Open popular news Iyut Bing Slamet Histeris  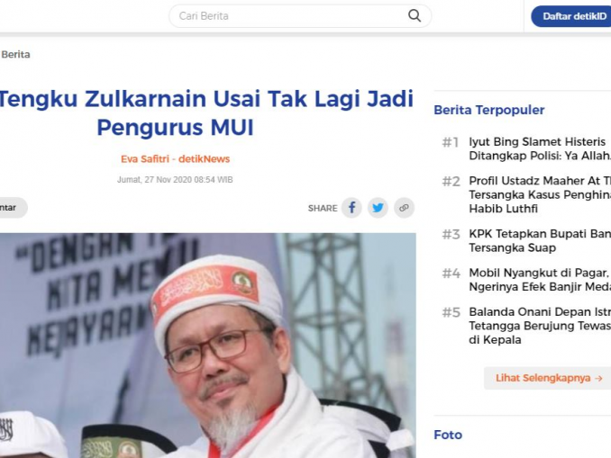point(540,148)
